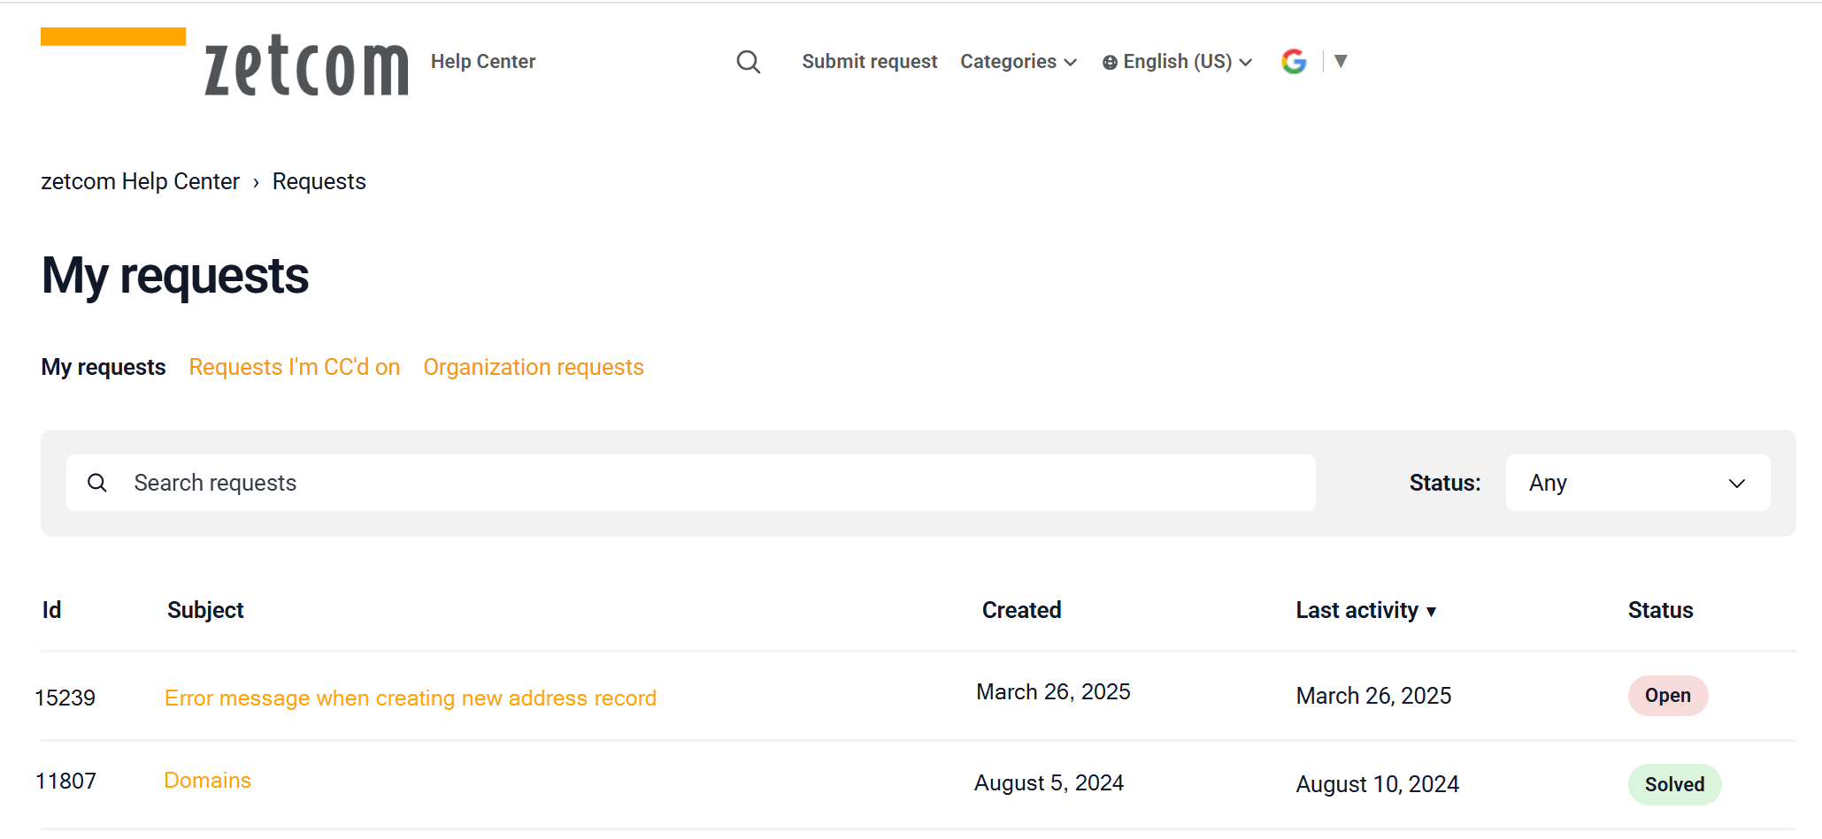The width and height of the screenshot is (1822, 839).
Task: Click the magnifier icon in Search requests field
Action: pos(97,483)
